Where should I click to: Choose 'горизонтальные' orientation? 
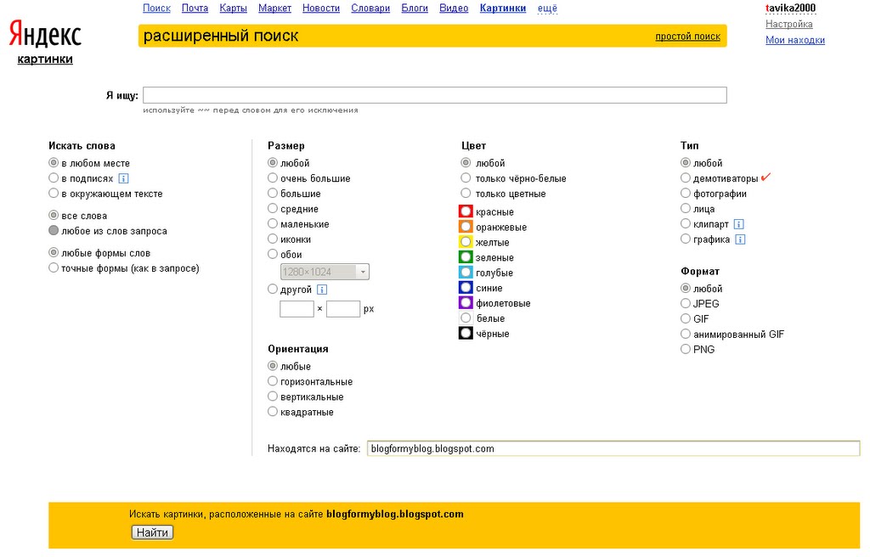point(273,381)
